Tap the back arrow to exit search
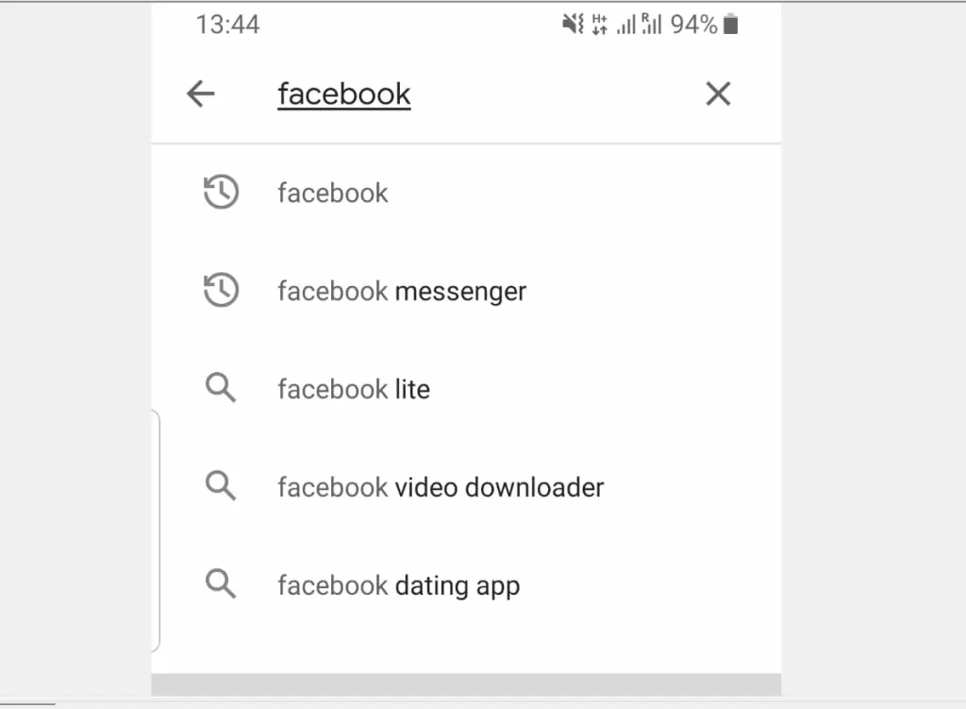 pyautogui.click(x=200, y=93)
